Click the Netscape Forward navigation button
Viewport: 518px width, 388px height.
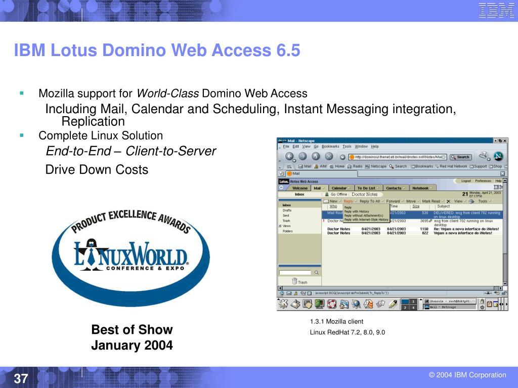coord(303,157)
